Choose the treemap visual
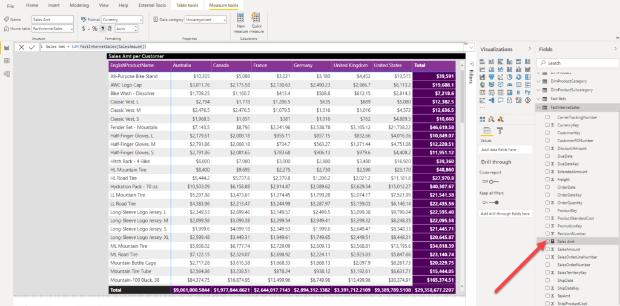The height and width of the screenshot is (306, 620). click(527, 77)
